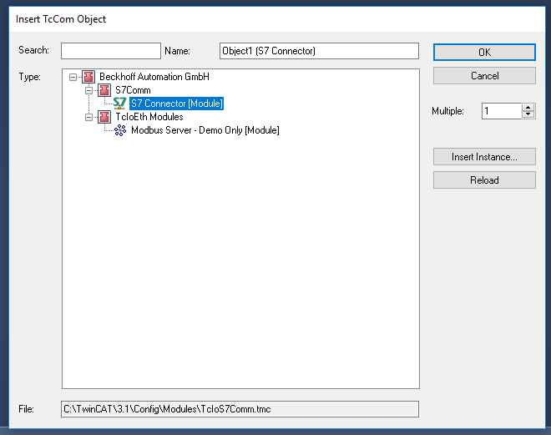
Task: Click the Name field showing Object1 (S7 Connector)
Action: pyautogui.click(x=319, y=51)
